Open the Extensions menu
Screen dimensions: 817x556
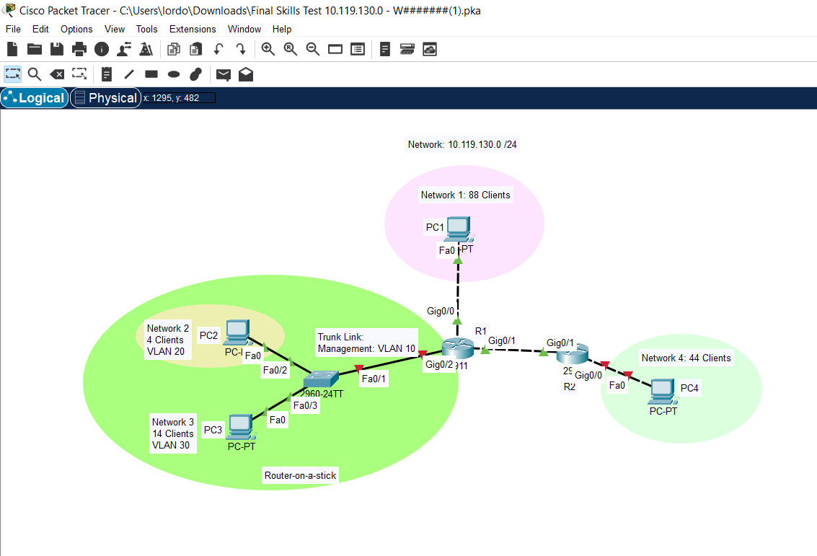(192, 29)
